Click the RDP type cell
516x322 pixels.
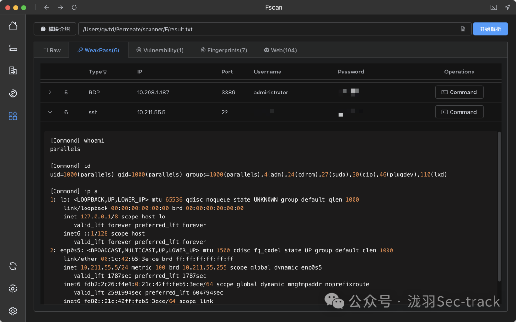(x=94, y=93)
